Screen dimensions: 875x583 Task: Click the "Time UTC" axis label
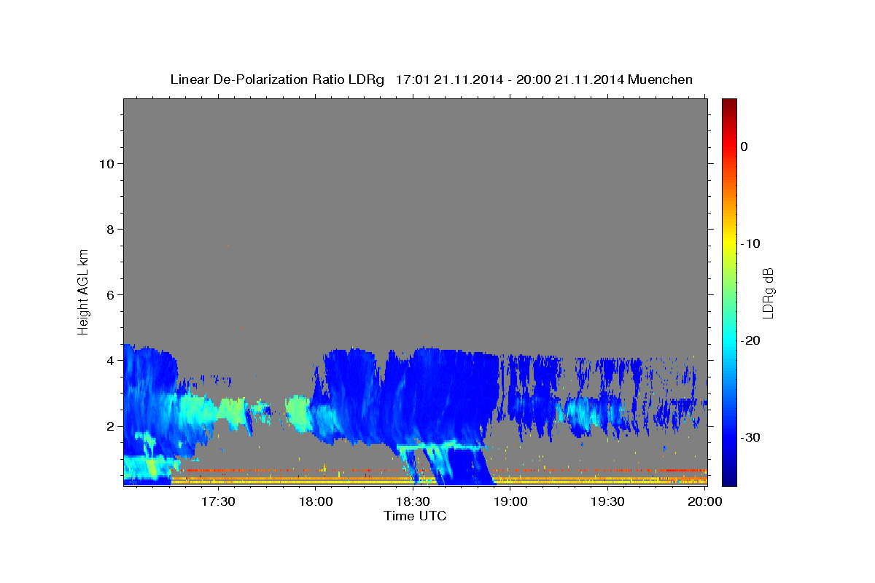click(x=415, y=516)
